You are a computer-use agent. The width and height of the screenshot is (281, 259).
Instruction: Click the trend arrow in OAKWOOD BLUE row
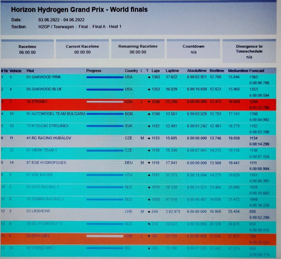pyautogui.click(x=149, y=89)
